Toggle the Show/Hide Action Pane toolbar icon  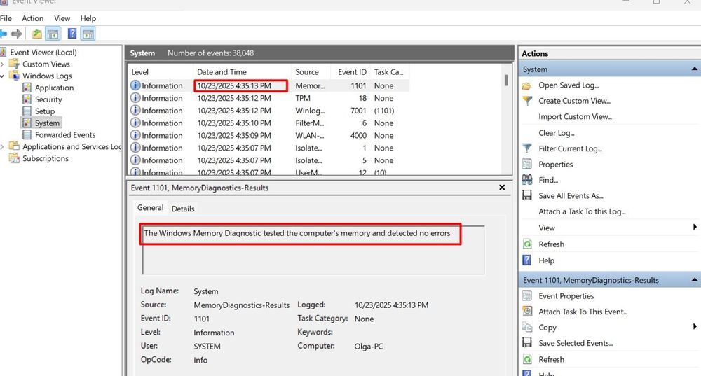click(88, 34)
